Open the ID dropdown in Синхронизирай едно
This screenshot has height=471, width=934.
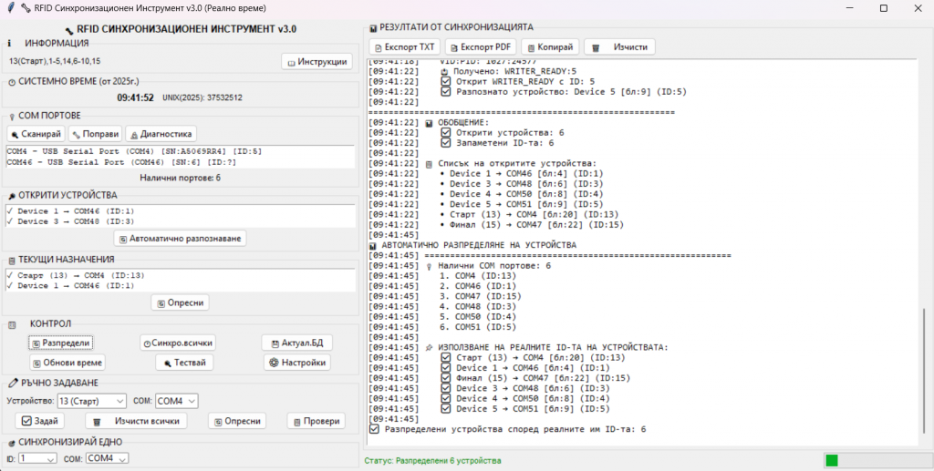[x=37, y=458]
